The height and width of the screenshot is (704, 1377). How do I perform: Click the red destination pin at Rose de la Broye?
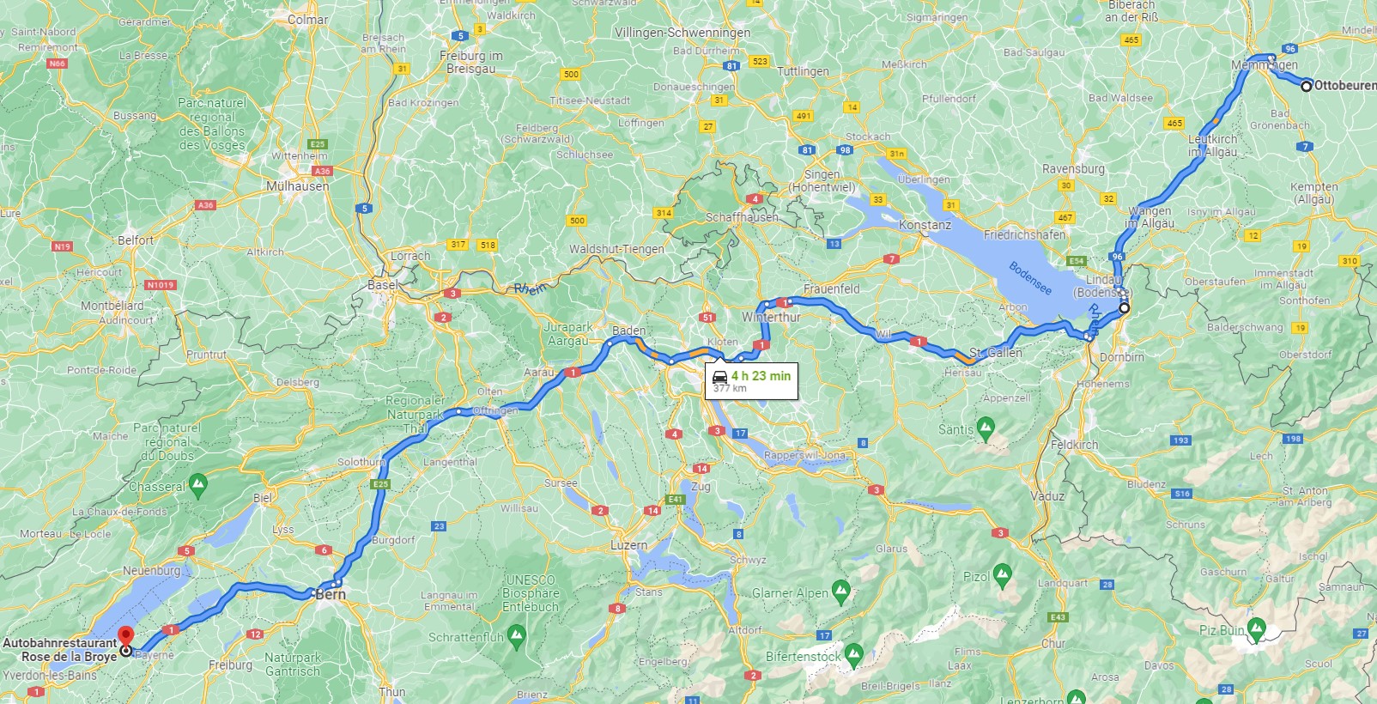126,636
